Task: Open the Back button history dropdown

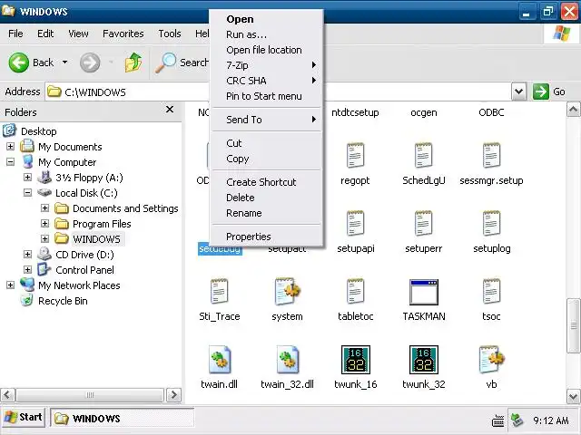Action: [x=64, y=63]
